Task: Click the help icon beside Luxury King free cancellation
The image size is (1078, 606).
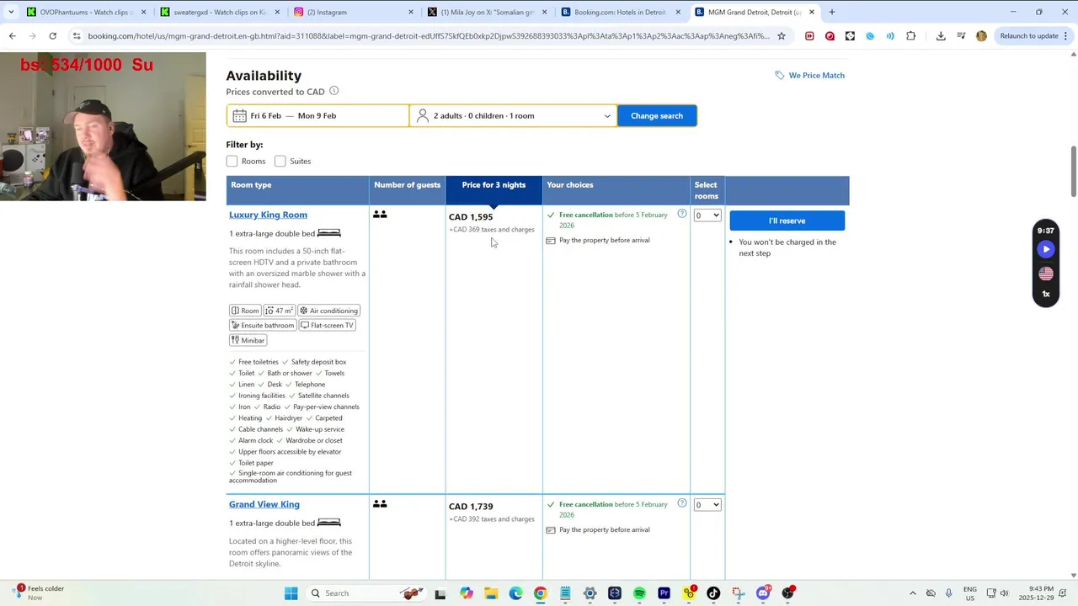Action: point(682,214)
